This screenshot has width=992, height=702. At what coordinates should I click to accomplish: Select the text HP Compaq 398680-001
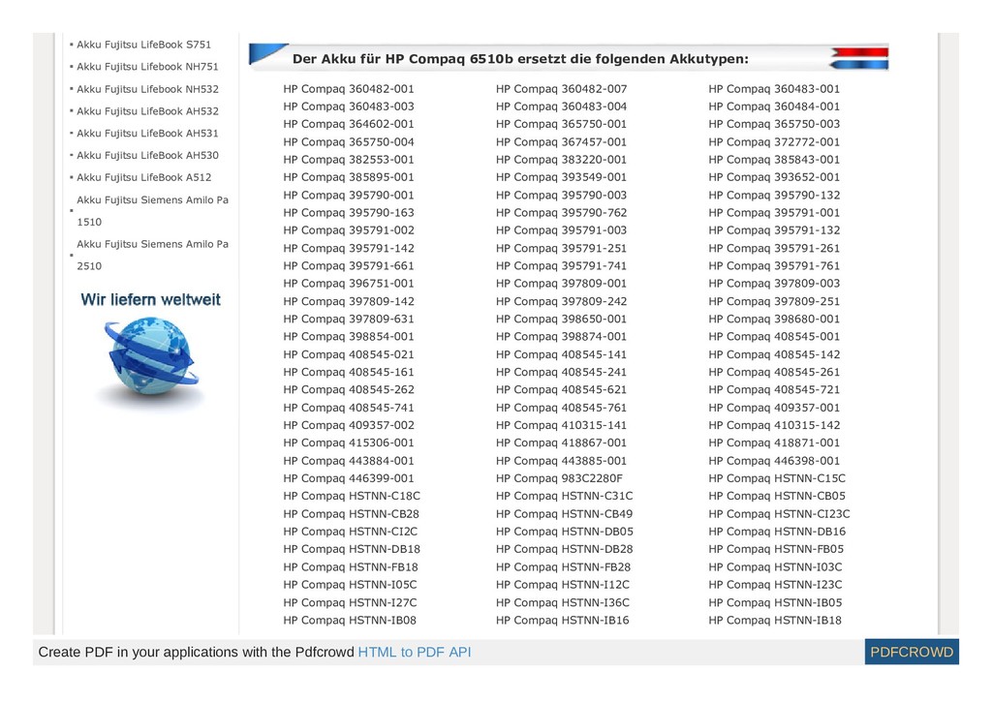coord(774,320)
